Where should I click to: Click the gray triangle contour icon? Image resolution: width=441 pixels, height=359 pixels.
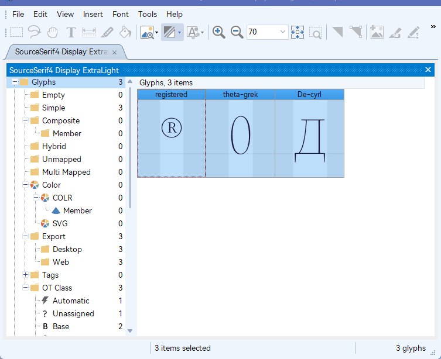[x=337, y=32]
